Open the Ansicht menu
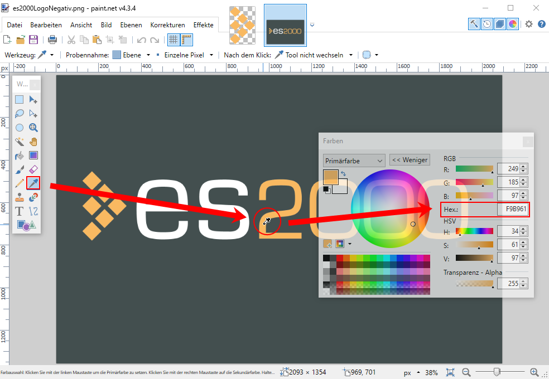Viewport: 549px width, 379px height. [x=81, y=25]
